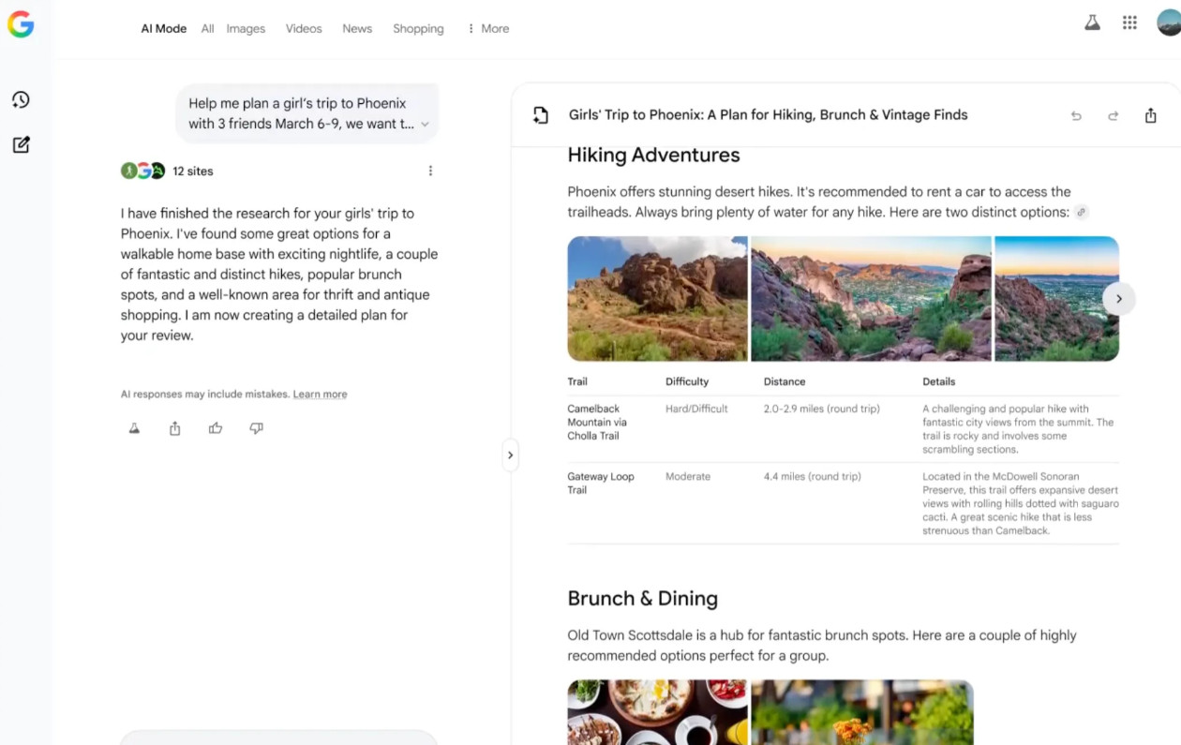Open the Google home logo

click(x=21, y=25)
